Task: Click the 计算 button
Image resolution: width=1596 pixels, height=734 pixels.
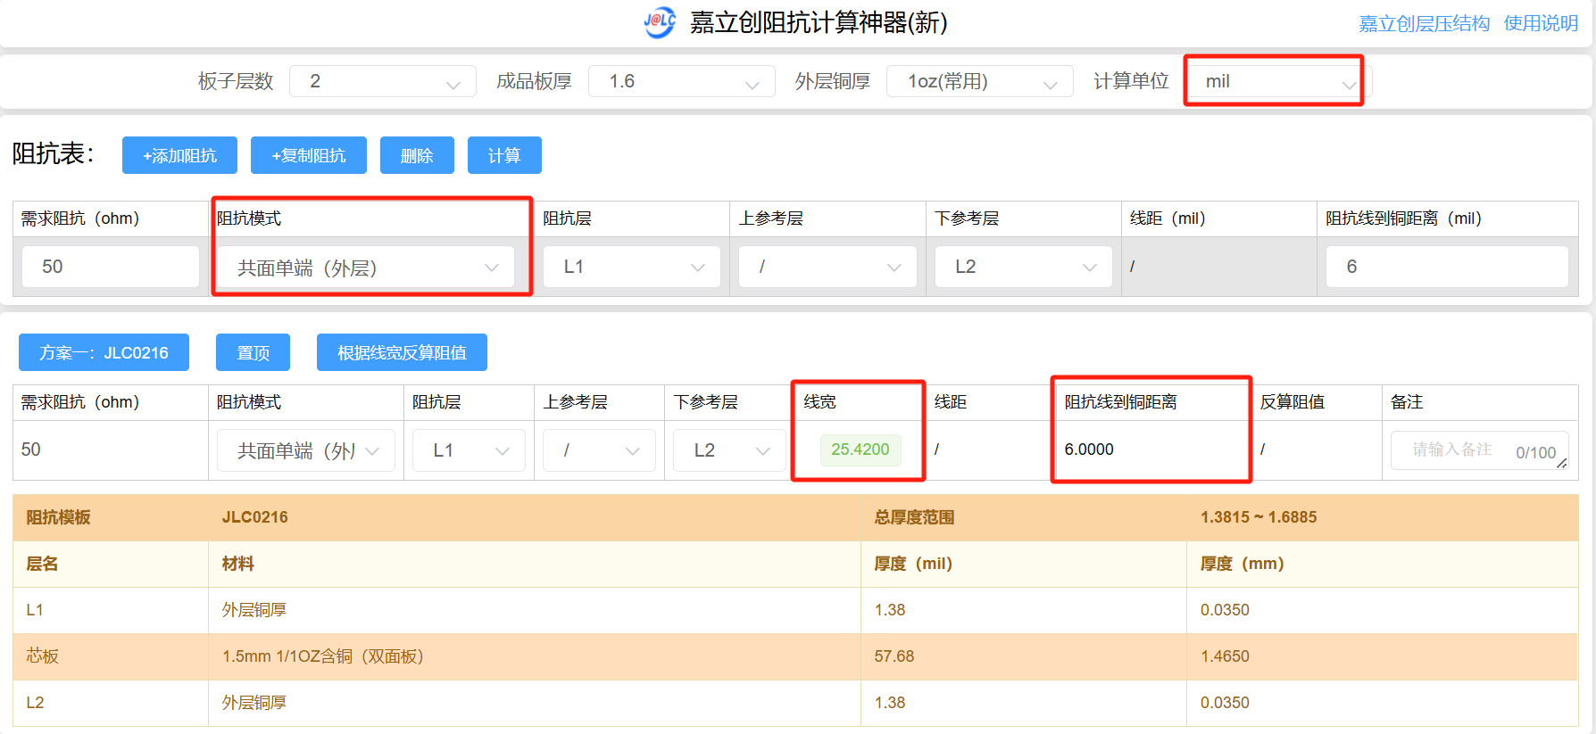Action: (x=504, y=155)
